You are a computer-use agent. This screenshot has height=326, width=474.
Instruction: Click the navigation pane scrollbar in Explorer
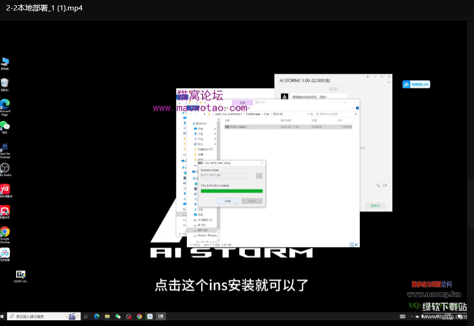218,176
